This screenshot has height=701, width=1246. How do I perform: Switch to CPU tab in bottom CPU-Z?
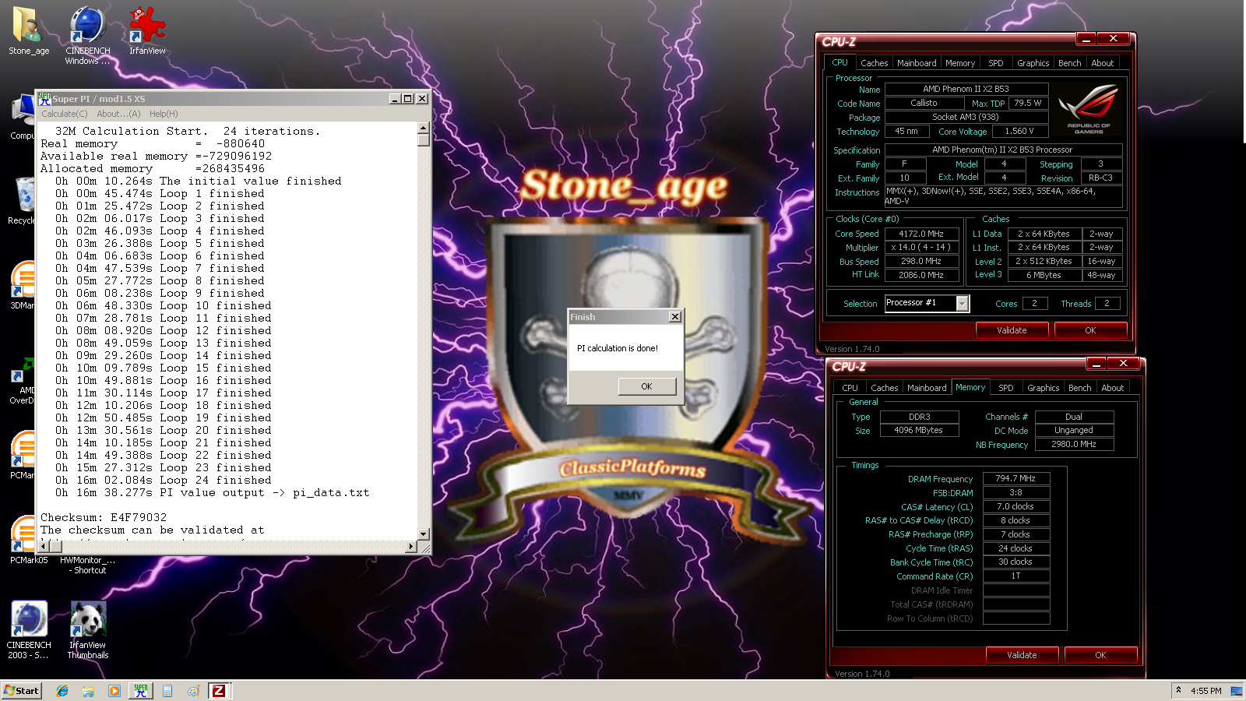pyautogui.click(x=850, y=388)
